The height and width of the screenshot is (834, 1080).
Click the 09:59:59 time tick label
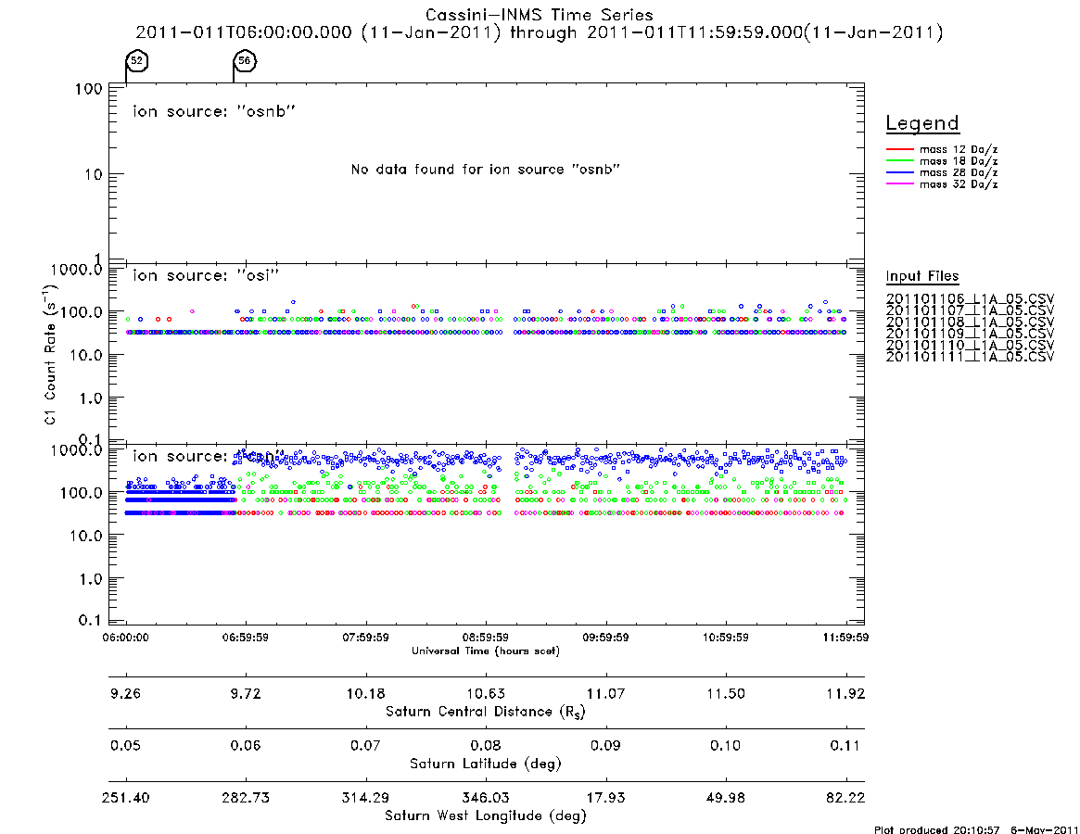(x=605, y=638)
